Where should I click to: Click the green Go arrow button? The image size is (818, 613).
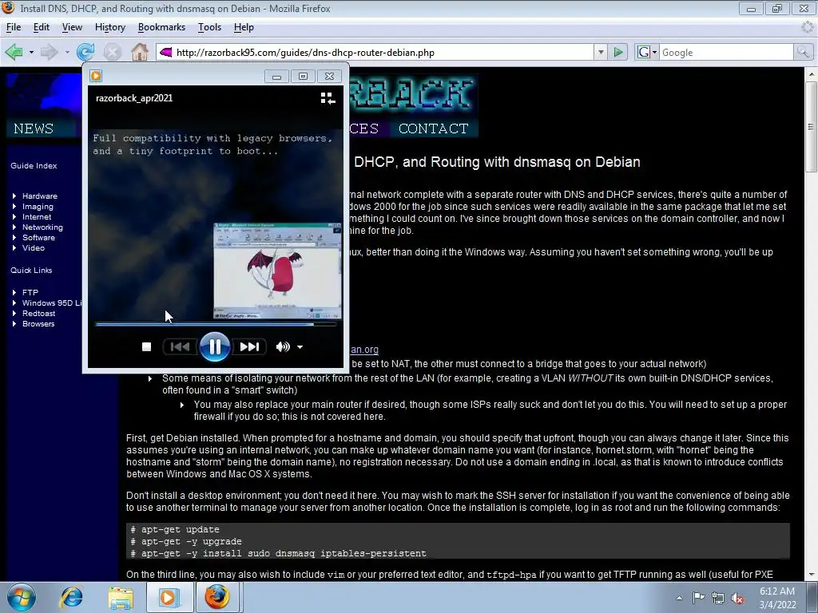pos(617,52)
